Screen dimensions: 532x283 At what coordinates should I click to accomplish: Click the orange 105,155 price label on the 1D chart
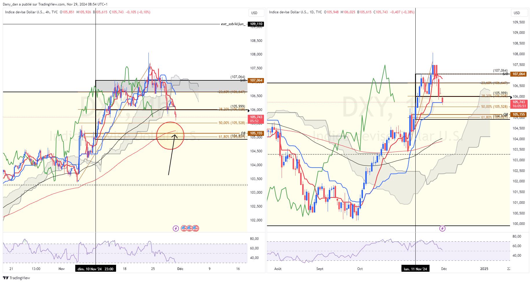519,114
